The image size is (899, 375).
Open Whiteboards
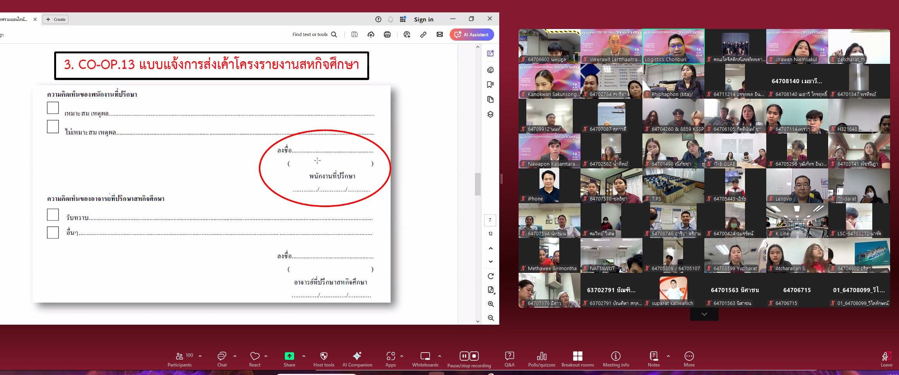425,359
